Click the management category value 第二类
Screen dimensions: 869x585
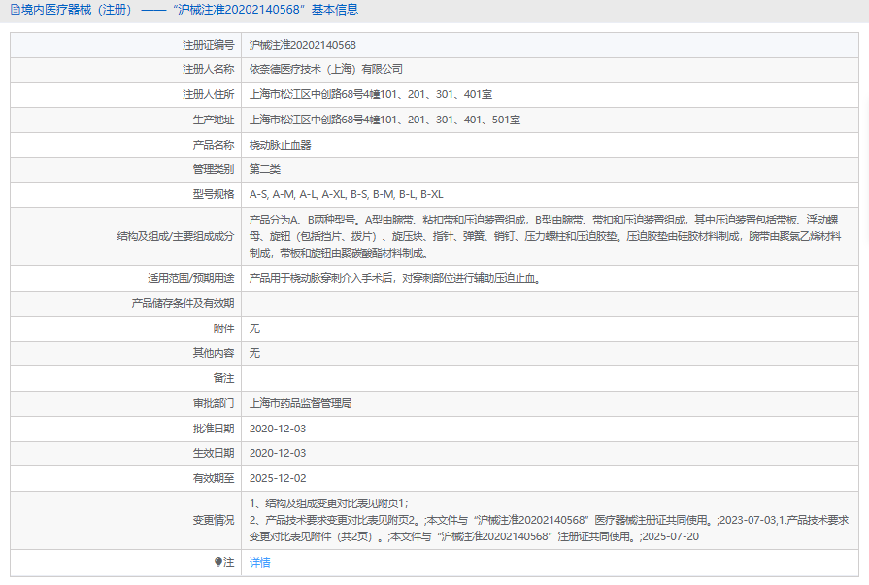(x=265, y=169)
